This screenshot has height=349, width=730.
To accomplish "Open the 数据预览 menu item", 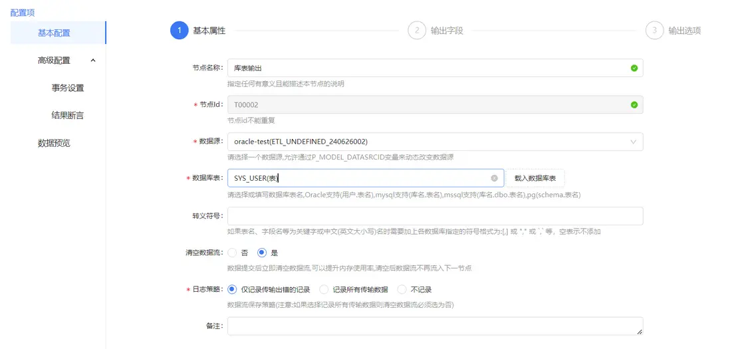I will pyautogui.click(x=54, y=144).
